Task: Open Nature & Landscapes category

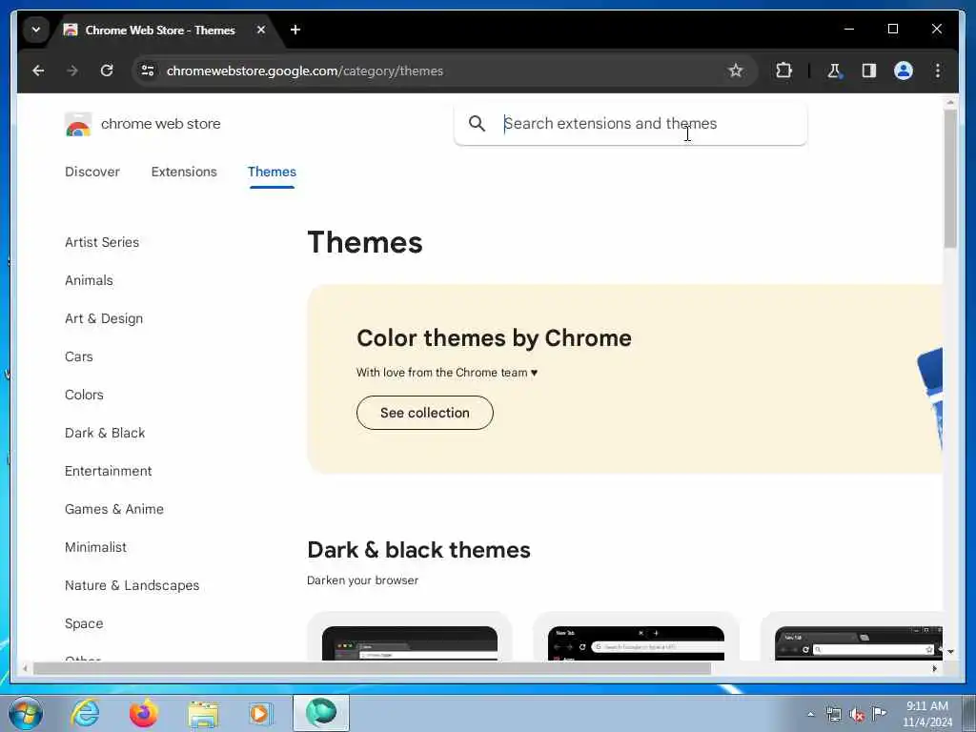Action: (x=132, y=586)
